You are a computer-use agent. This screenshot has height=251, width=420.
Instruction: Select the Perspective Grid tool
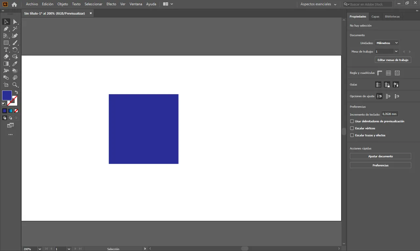tap(6, 36)
